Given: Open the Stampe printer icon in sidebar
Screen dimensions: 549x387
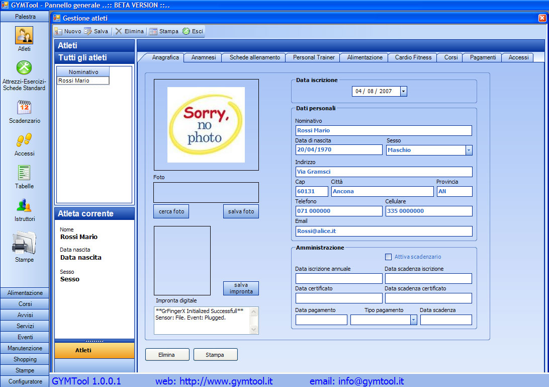Looking at the screenshot, I should (24, 243).
